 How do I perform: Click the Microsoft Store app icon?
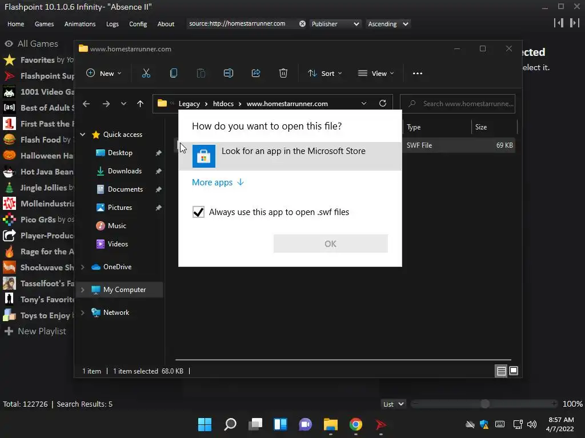(204, 156)
